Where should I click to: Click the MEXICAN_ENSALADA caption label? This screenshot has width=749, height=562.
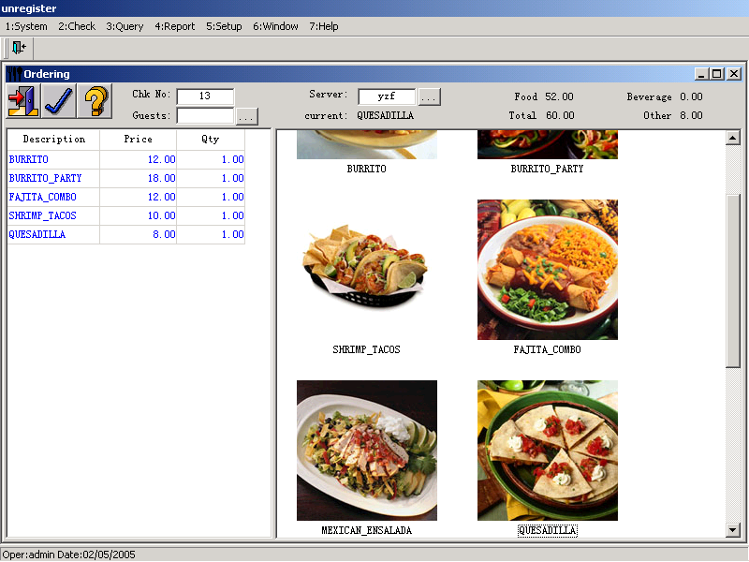[x=366, y=530]
